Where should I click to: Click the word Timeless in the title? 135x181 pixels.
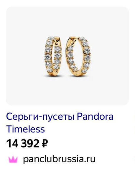pos(25,129)
